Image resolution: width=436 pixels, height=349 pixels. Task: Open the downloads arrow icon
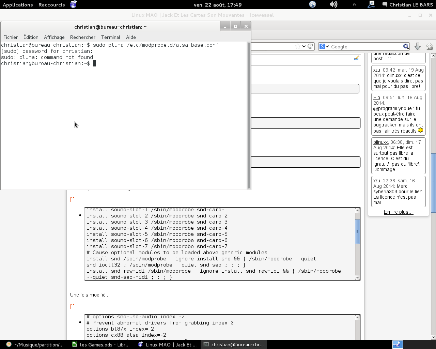point(418,47)
